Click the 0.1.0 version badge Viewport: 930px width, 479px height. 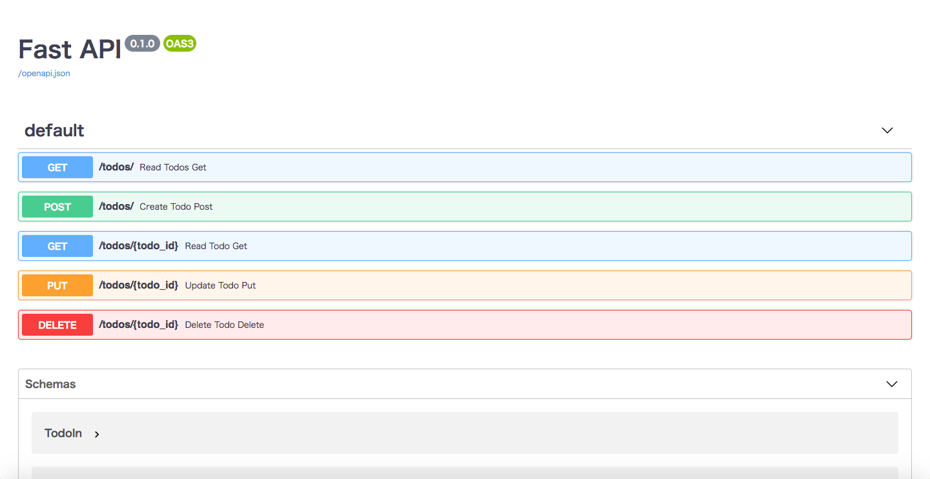tap(142, 43)
